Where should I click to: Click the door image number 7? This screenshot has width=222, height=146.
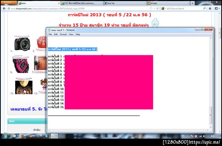tap(40, 64)
